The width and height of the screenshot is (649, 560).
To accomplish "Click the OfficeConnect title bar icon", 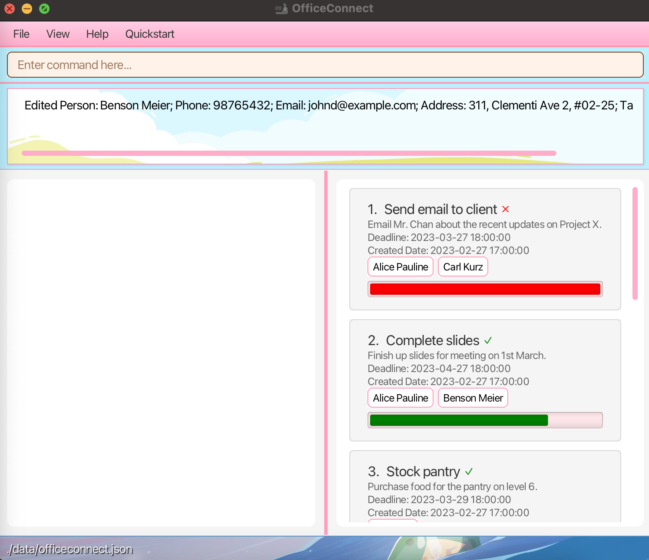I will (281, 8).
